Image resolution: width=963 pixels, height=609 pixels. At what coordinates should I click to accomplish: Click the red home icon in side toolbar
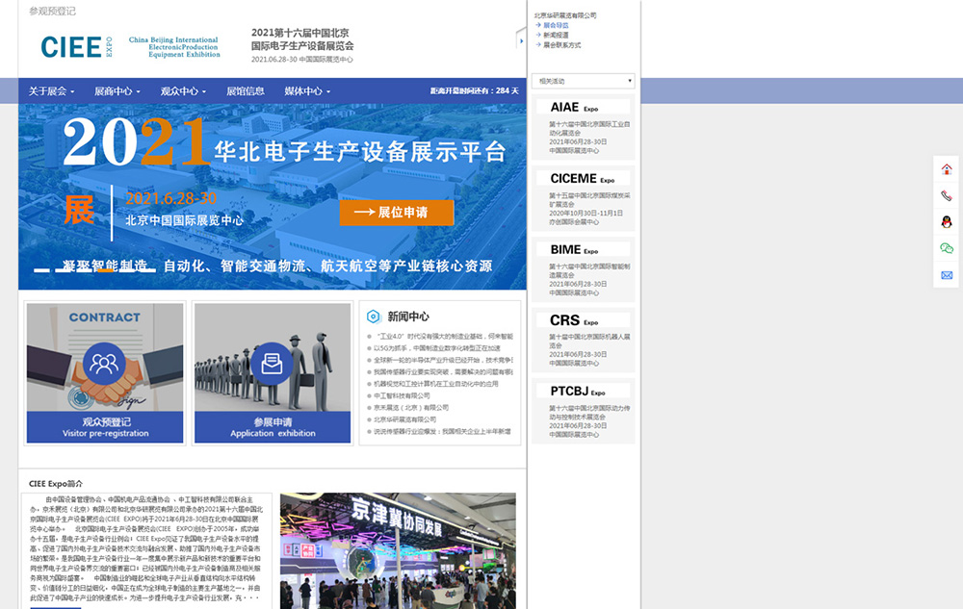[x=947, y=169]
